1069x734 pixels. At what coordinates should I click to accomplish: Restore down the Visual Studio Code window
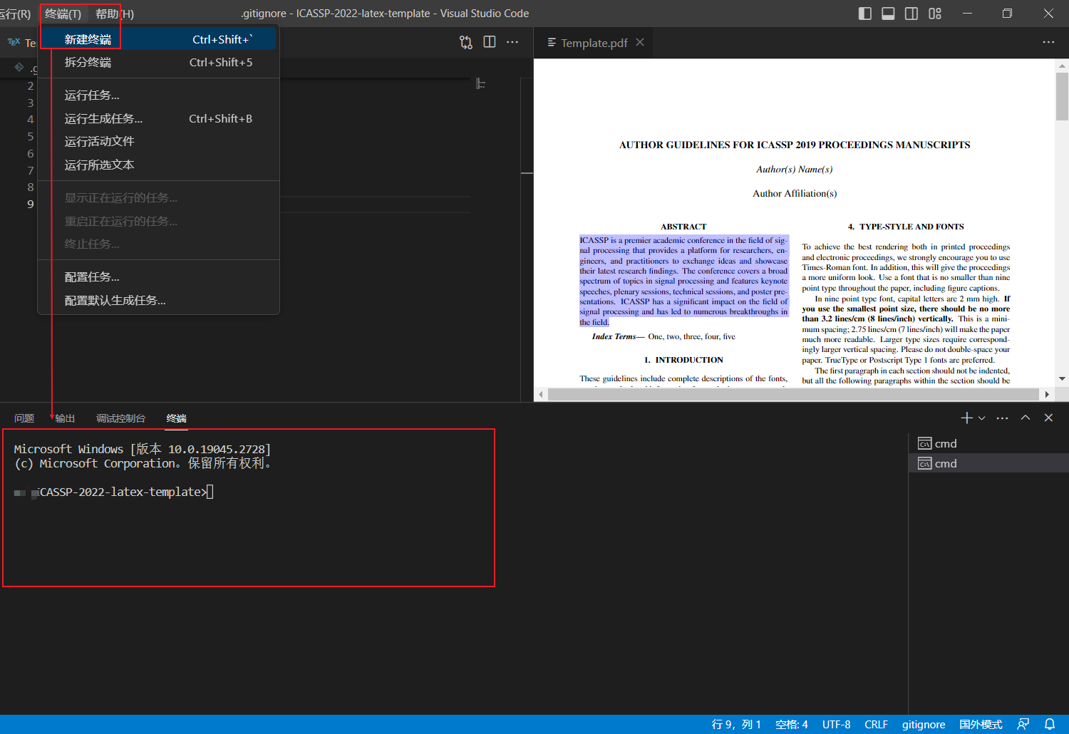pos(1007,14)
